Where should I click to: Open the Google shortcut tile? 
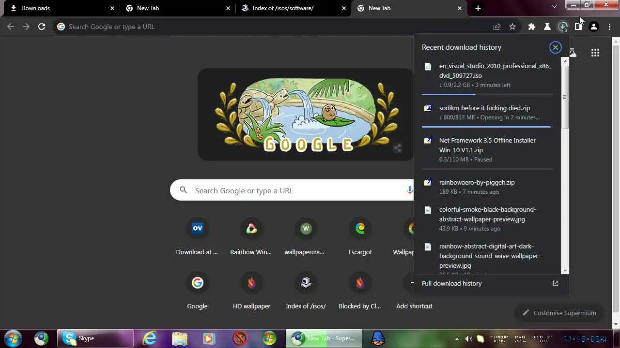197,290
